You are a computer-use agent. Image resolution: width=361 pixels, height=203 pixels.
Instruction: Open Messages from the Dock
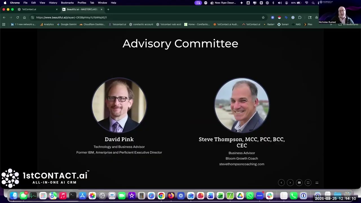(23, 196)
